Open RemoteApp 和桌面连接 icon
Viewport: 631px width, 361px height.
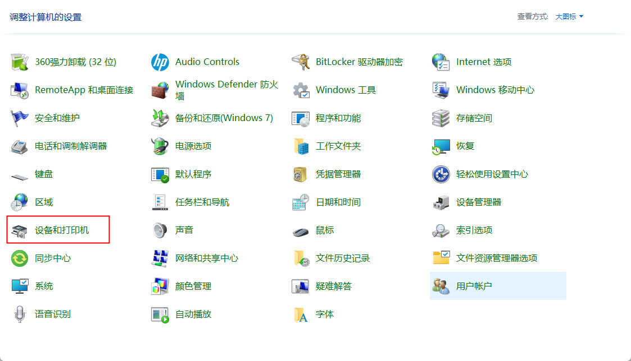pyautogui.click(x=19, y=90)
